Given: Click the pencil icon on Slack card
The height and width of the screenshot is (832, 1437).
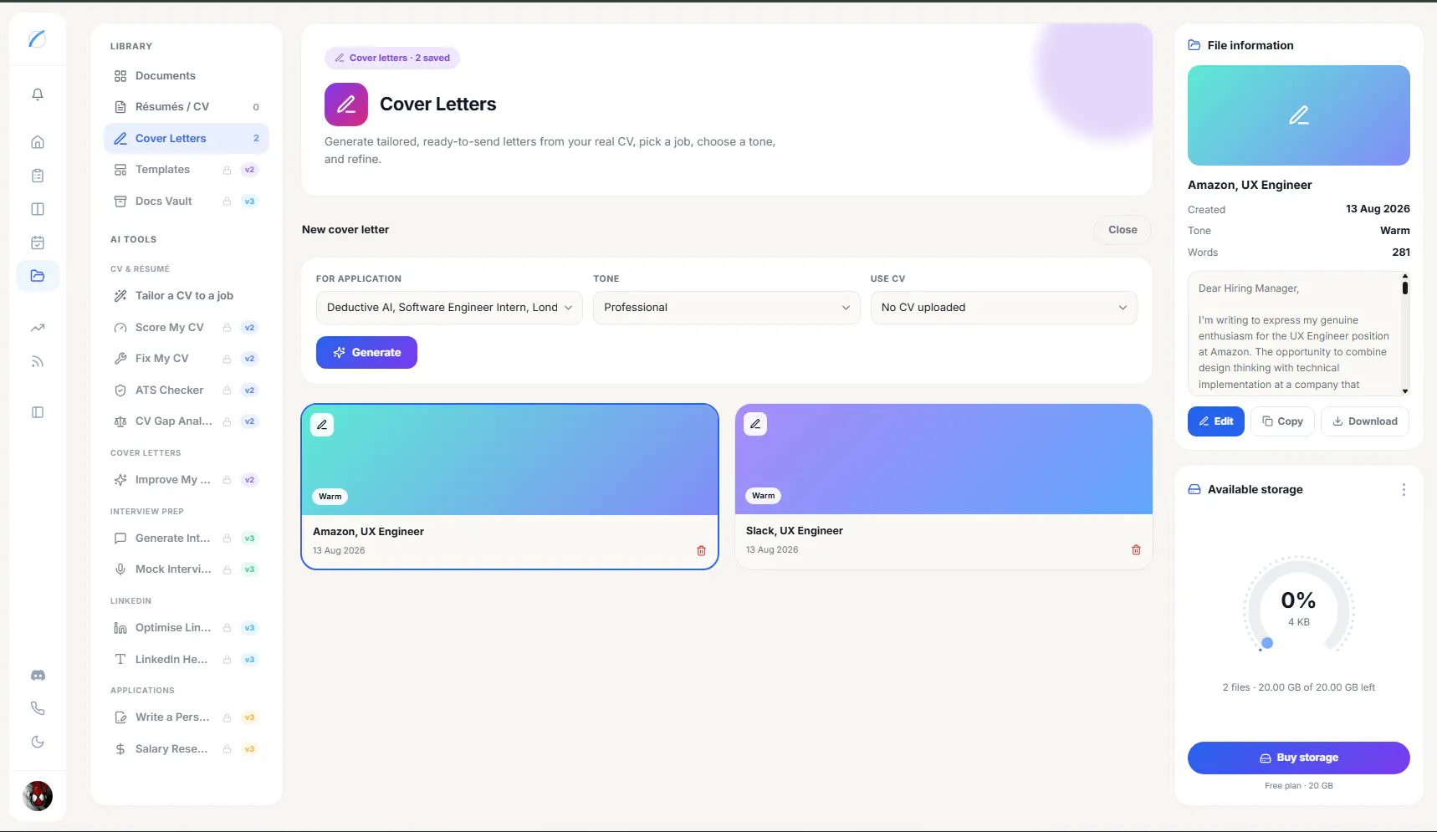Looking at the screenshot, I should pos(755,424).
